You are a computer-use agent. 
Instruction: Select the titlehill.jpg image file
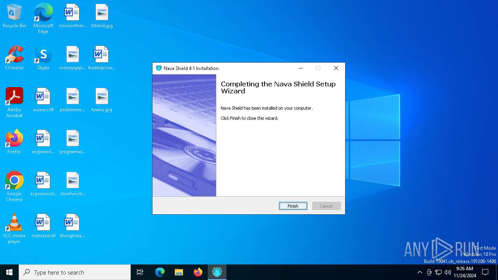[x=102, y=16]
